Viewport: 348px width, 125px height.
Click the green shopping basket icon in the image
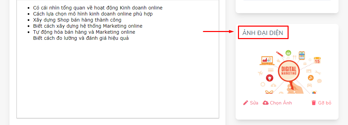click(288, 53)
